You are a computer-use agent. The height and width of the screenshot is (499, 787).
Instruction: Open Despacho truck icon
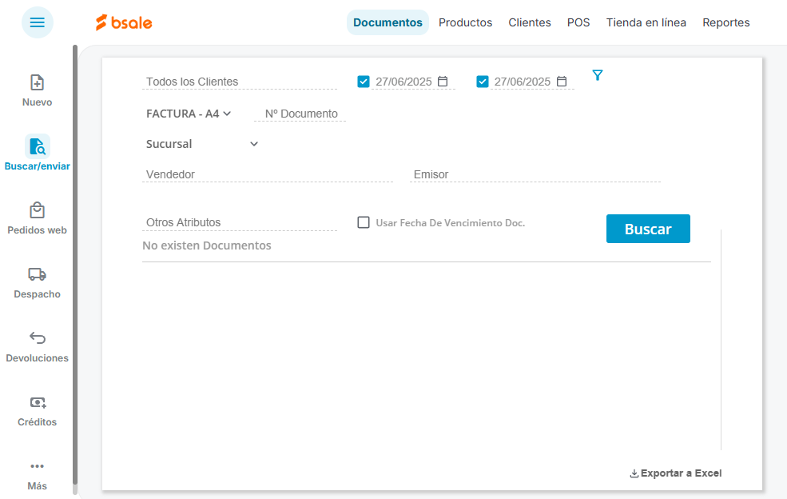[x=37, y=274]
